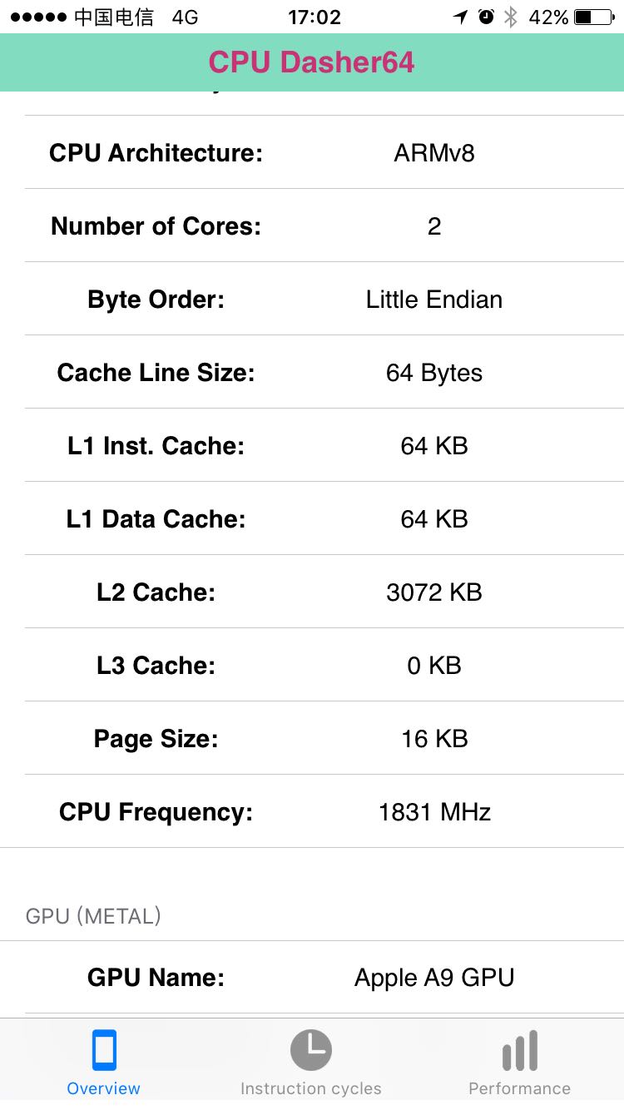
Task: Tap the signal strength dots
Action: (x=37, y=17)
